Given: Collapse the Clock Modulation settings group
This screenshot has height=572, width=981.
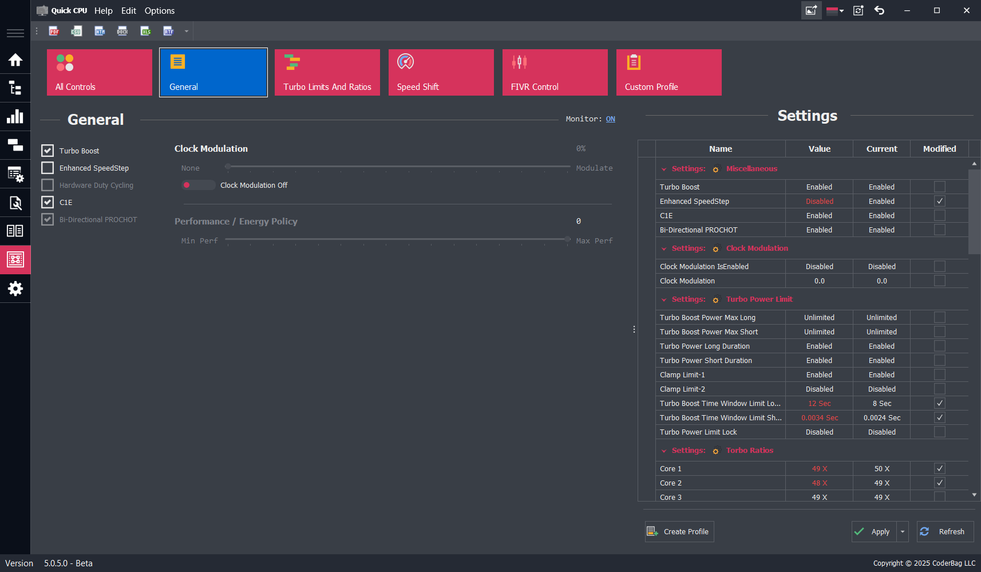Looking at the screenshot, I should (x=664, y=249).
